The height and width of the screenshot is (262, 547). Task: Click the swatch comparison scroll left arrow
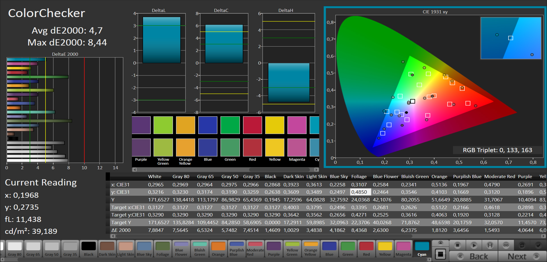[135, 170]
